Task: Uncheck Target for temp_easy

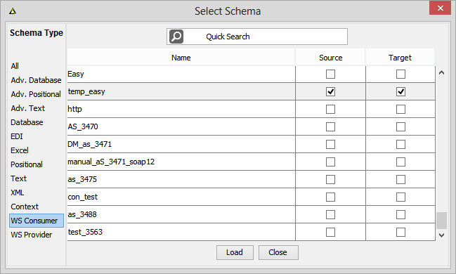Action: [400, 91]
